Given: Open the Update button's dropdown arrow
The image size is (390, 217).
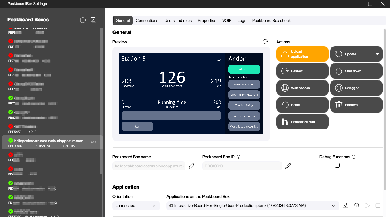Looking at the screenshot, I should point(377,54).
